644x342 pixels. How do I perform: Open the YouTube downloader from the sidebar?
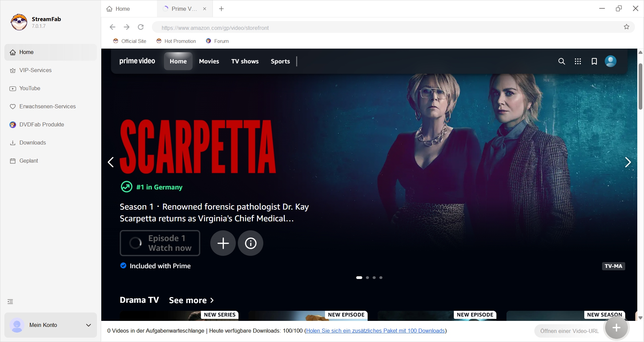30,88
